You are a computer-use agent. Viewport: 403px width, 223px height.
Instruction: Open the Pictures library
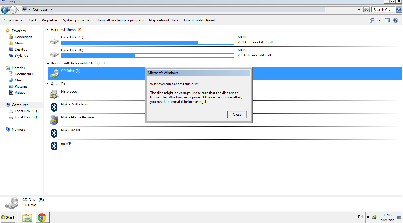coord(21,86)
